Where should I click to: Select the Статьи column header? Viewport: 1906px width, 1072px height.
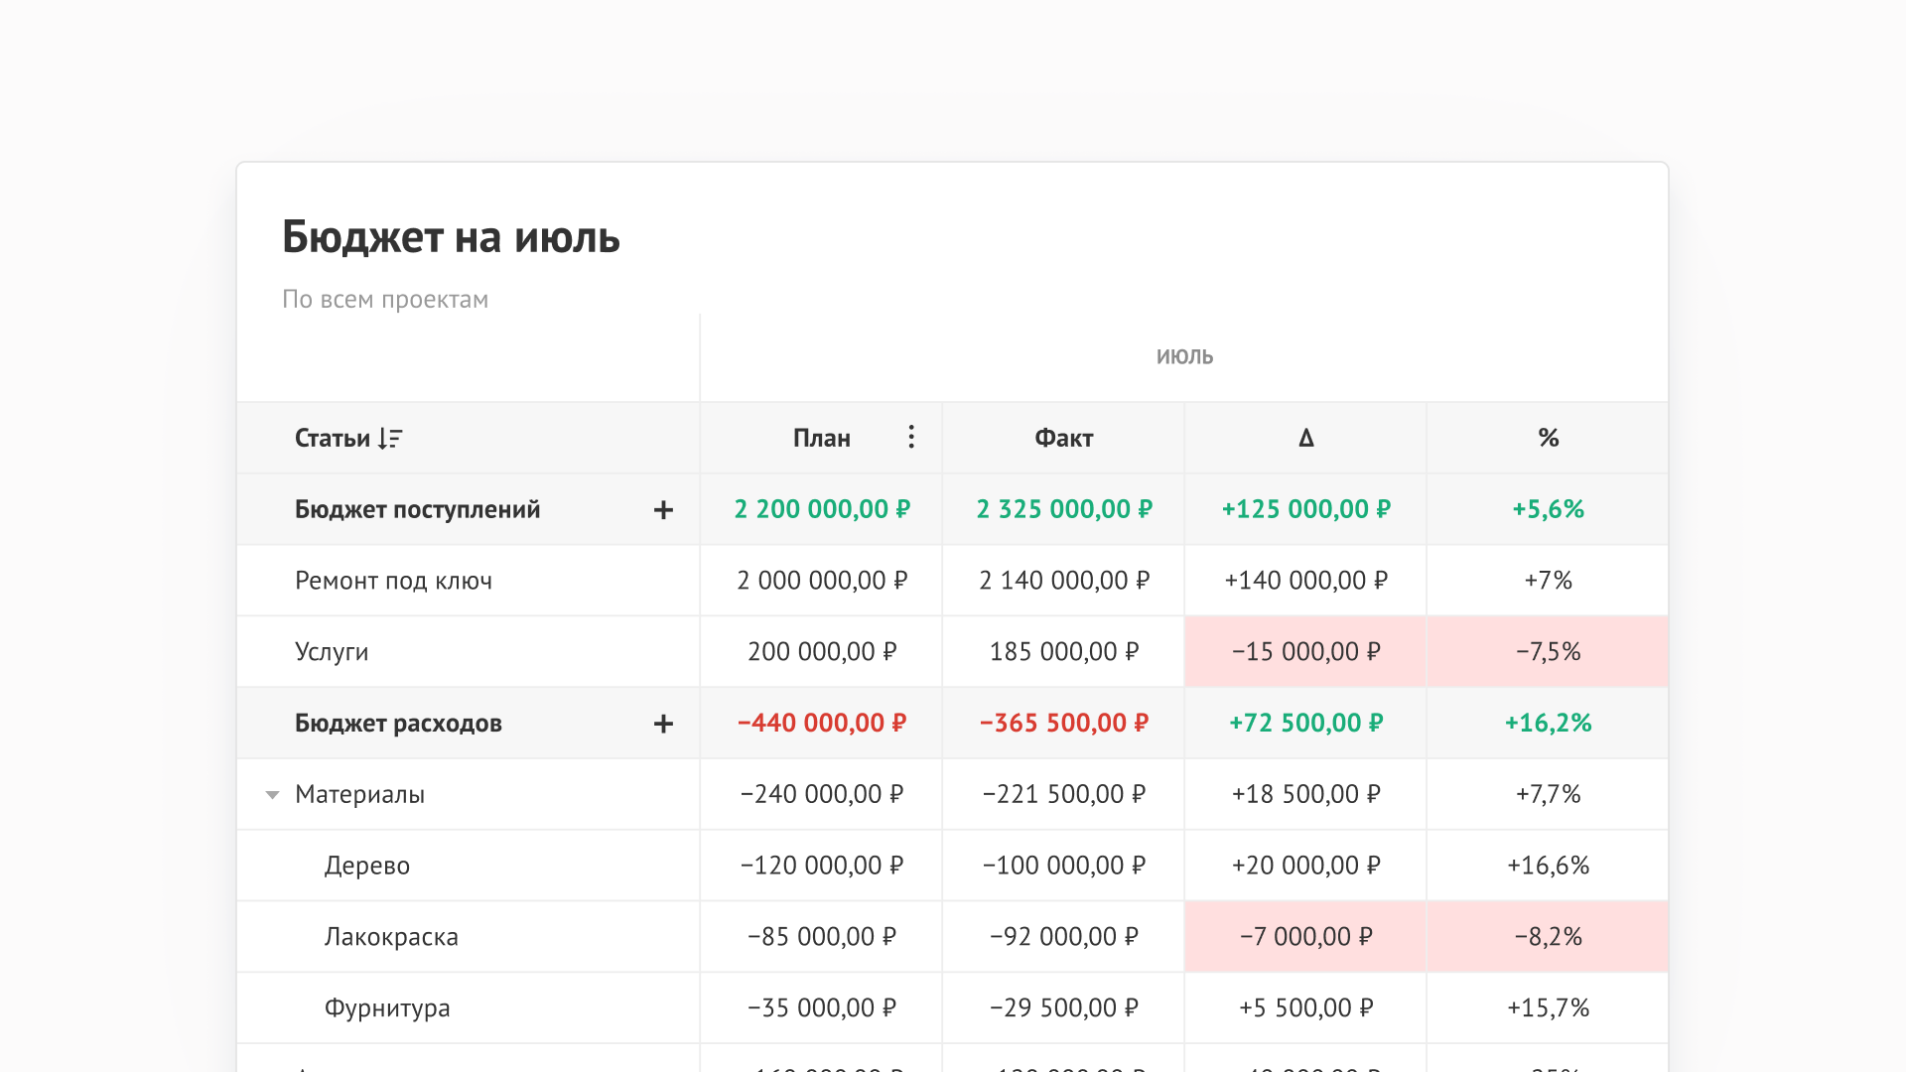tap(333, 438)
